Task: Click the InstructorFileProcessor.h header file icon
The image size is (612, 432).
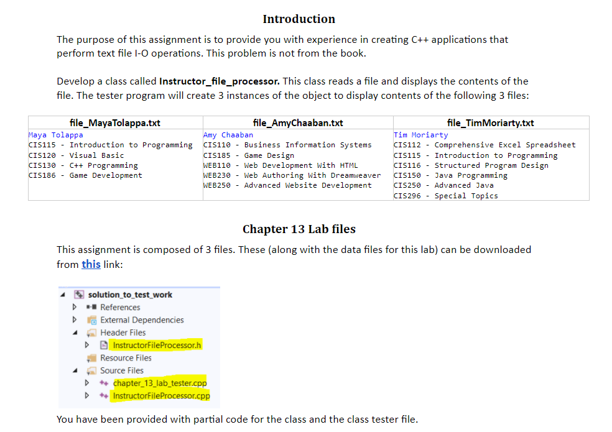Action: coord(104,344)
